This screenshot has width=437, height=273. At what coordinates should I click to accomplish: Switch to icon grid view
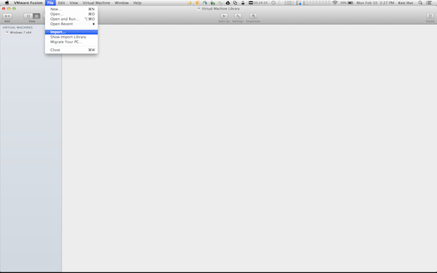click(x=28, y=16)
